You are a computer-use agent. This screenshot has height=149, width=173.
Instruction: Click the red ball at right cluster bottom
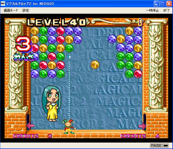pyautogui.click(x=138, y=74)
